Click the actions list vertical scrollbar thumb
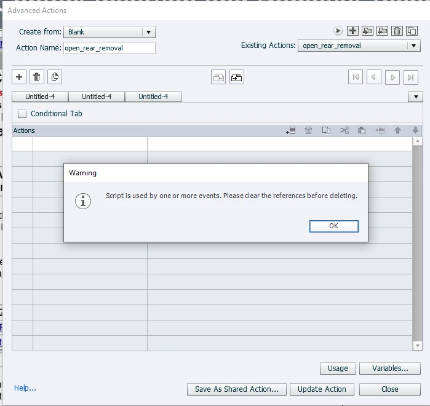Viewport: 430px width, 406px height. [417, 244]
